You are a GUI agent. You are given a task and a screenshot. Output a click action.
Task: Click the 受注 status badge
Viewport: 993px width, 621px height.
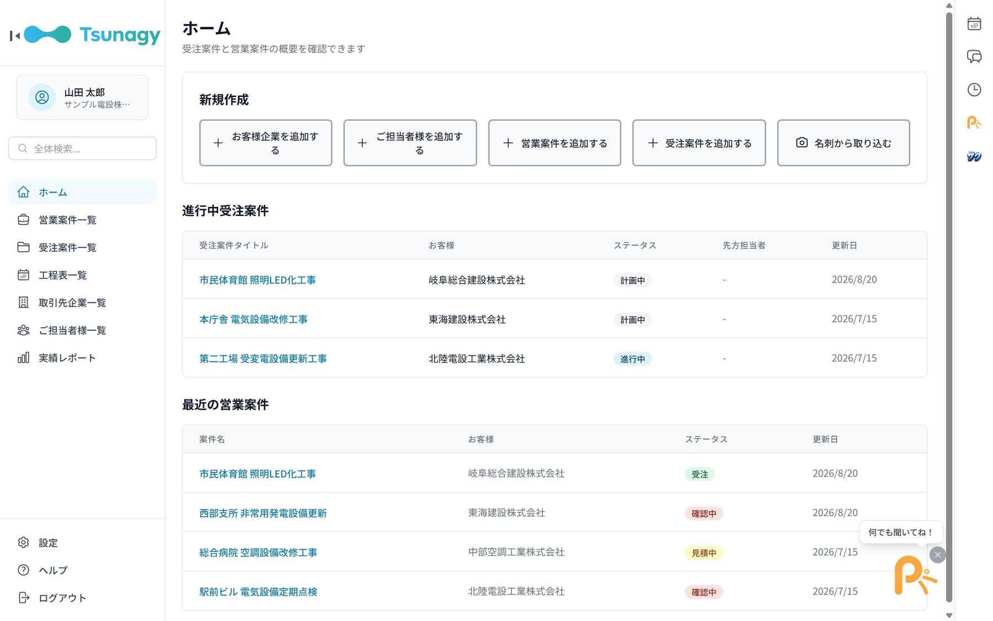[700, 474]
